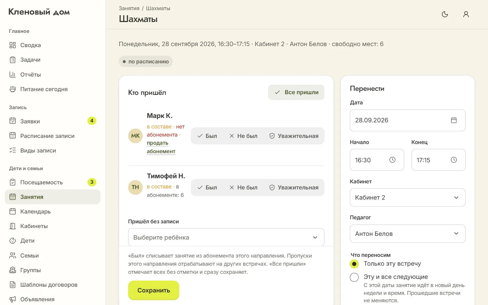Click the Кабинеты door icon
The height and width of the screenshot is (305, 488).
click(x=13, y=226)
